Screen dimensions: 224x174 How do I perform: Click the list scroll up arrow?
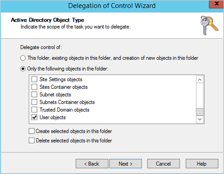coord(200,80)
